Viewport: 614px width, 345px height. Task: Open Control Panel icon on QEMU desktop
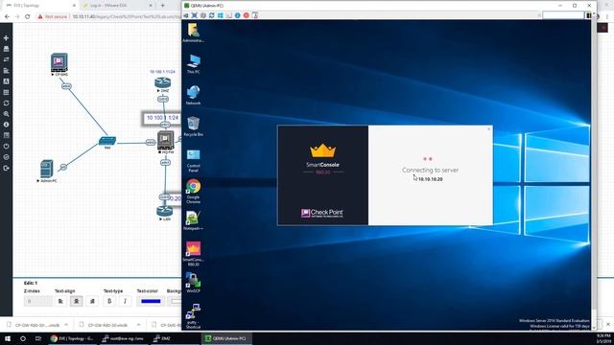(x=193, y=160)
